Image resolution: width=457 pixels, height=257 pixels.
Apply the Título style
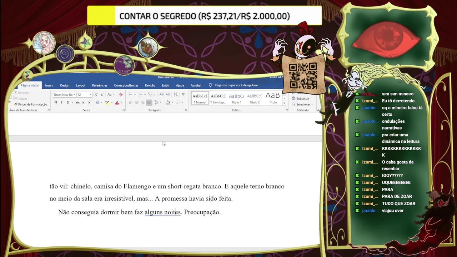coord(273,98)
